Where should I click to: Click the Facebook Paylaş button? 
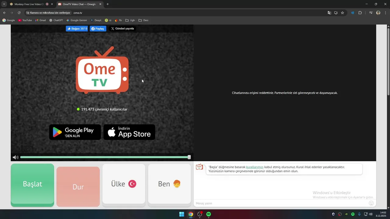point(98,29)
